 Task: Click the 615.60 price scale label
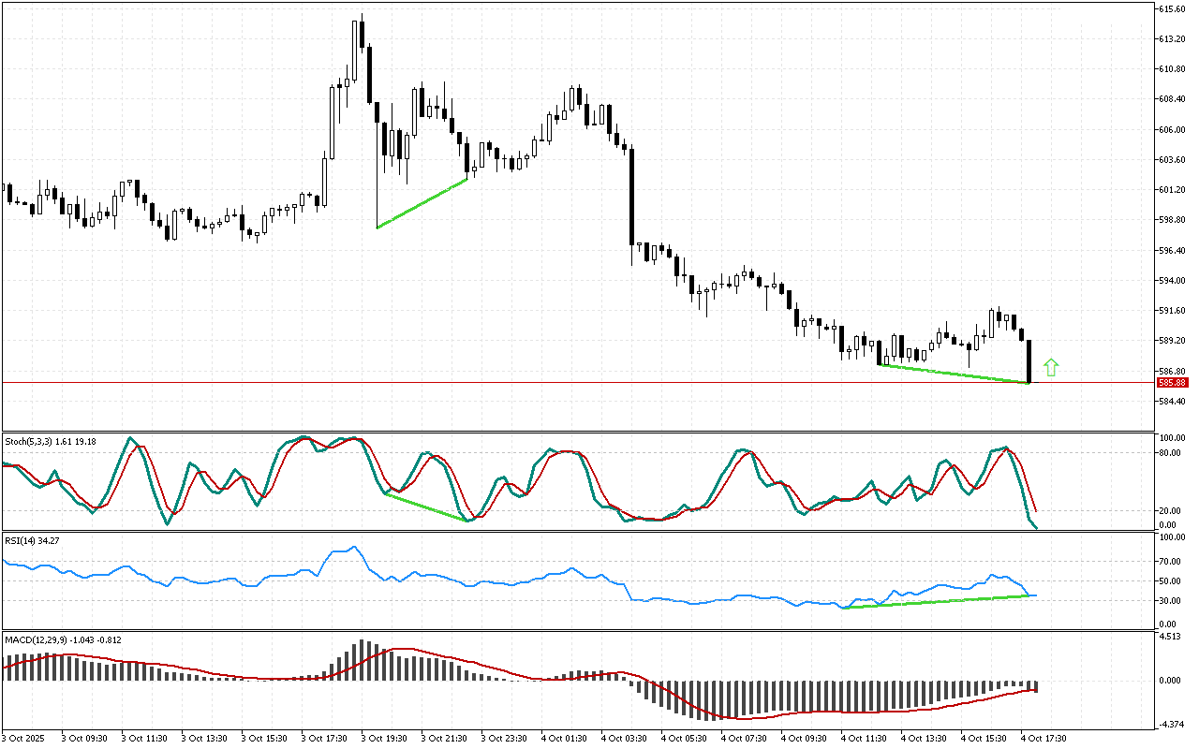[x=1173, y=8]
